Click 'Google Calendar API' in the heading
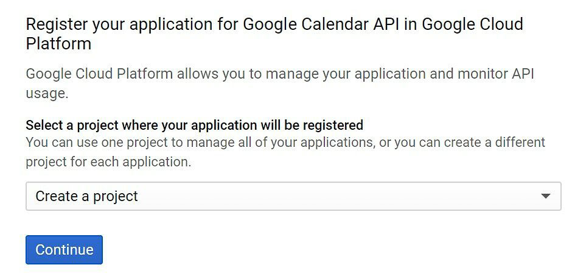572x276 pixels. coord(329,24)
